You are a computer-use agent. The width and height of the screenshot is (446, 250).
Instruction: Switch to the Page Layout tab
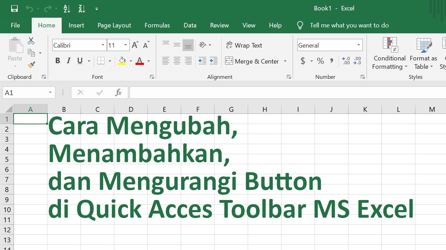[114, 25]
